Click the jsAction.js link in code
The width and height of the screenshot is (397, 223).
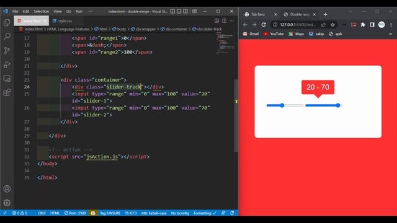[102, 157]
